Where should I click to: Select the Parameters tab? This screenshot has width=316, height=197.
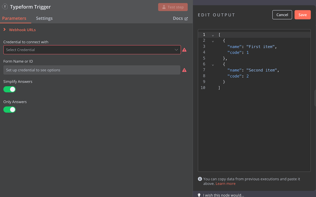(x=14, y=18)
